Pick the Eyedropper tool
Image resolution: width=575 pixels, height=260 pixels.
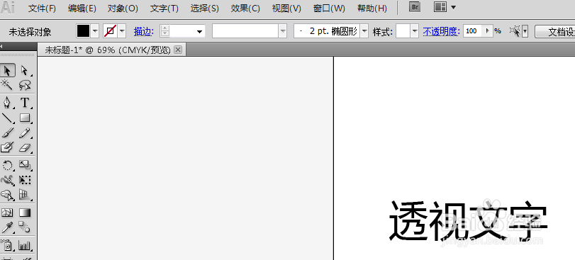point(8,227)
